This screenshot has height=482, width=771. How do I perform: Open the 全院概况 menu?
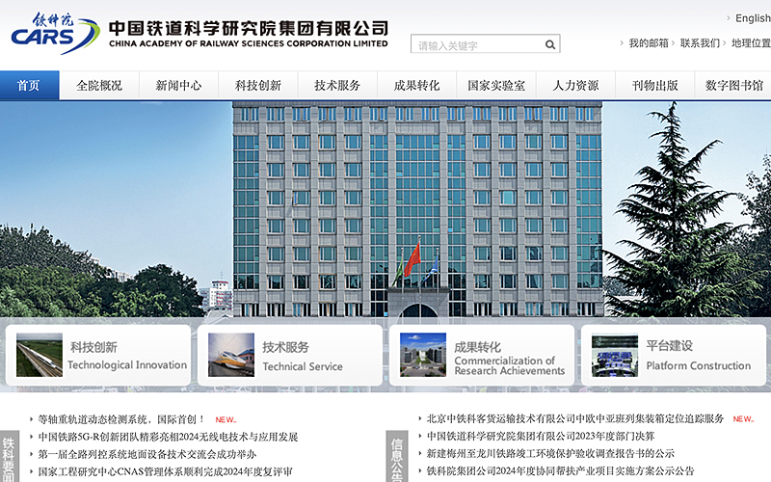click(x=99, y=86)
